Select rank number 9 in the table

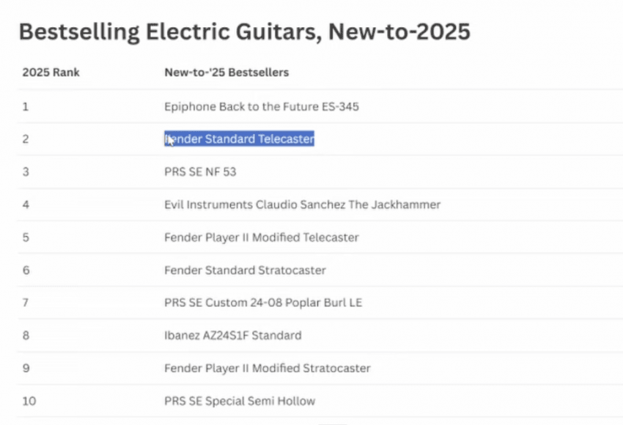(26, 368)
